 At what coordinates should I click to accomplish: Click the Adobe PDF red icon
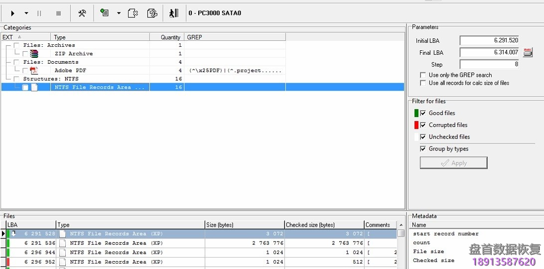[x=34, y=70]
